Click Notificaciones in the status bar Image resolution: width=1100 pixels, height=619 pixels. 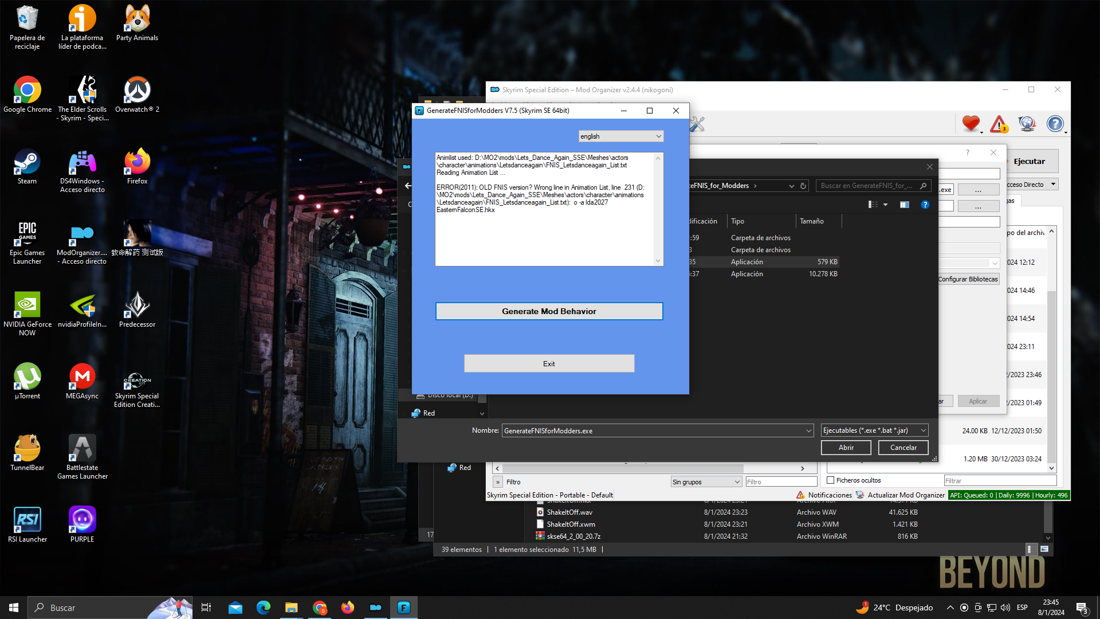point(824,495)
